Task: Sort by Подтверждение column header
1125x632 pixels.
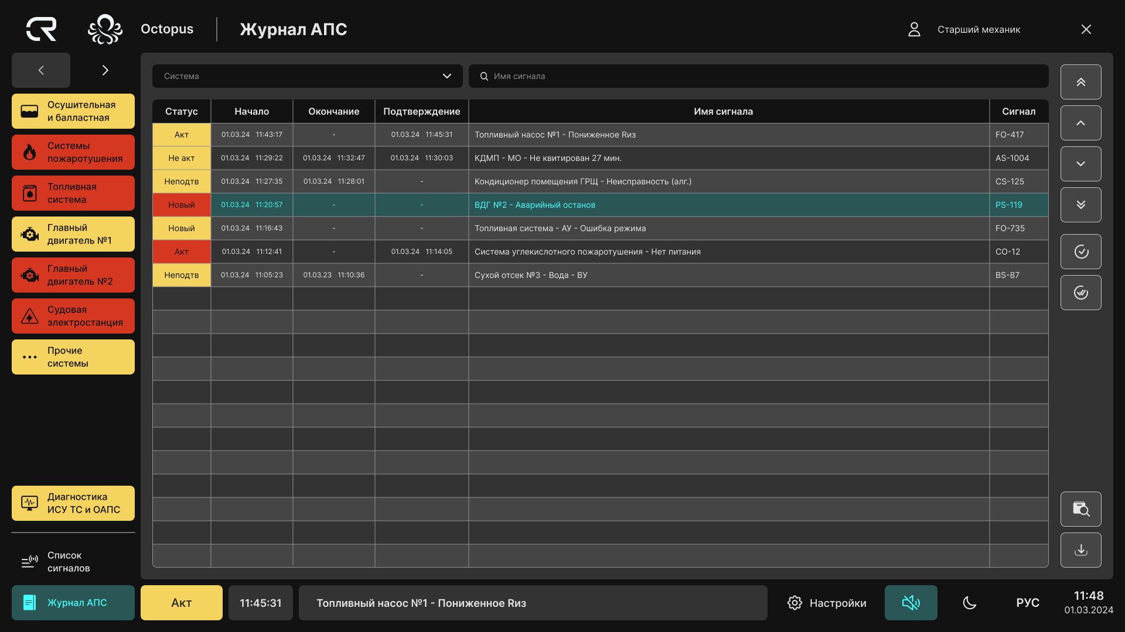Action: pyautogui.click(x=422, y=111)
